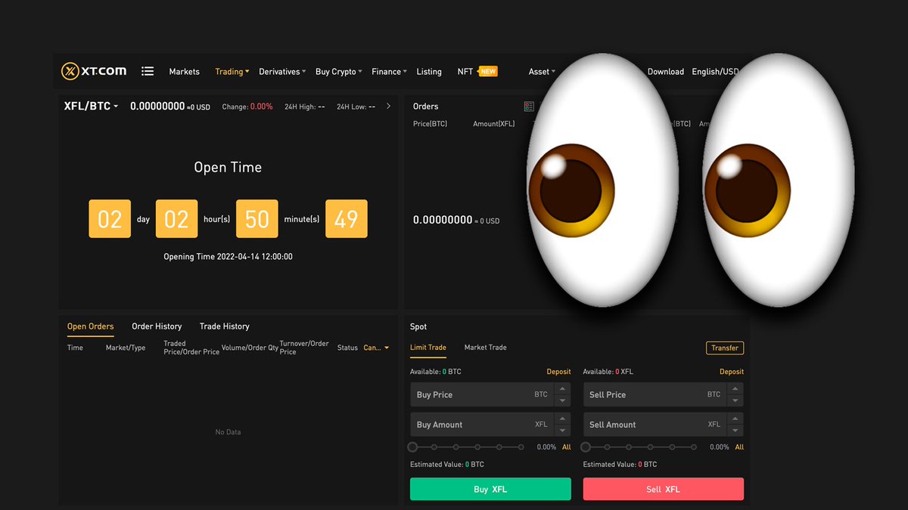The width and height of the screenshot is (908, 510).
Task: Select the order book view icon
Action: (x=529, y=107)
